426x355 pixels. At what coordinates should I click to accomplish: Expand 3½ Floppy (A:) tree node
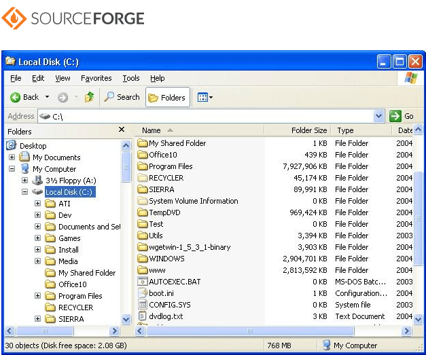click(24, 180)
